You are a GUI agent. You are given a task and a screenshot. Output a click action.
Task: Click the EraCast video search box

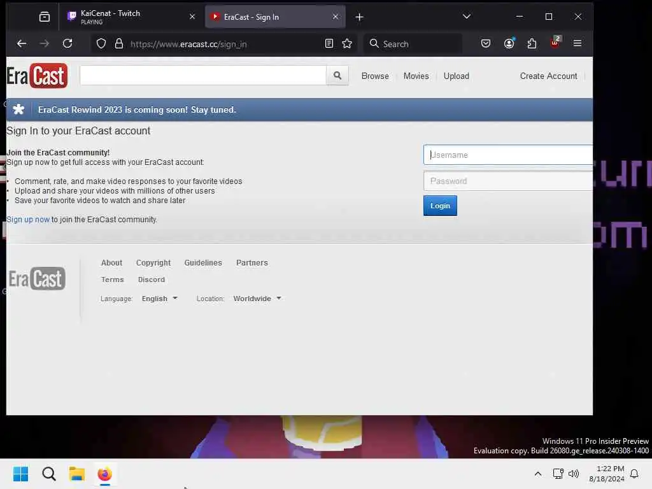[203, 75]
